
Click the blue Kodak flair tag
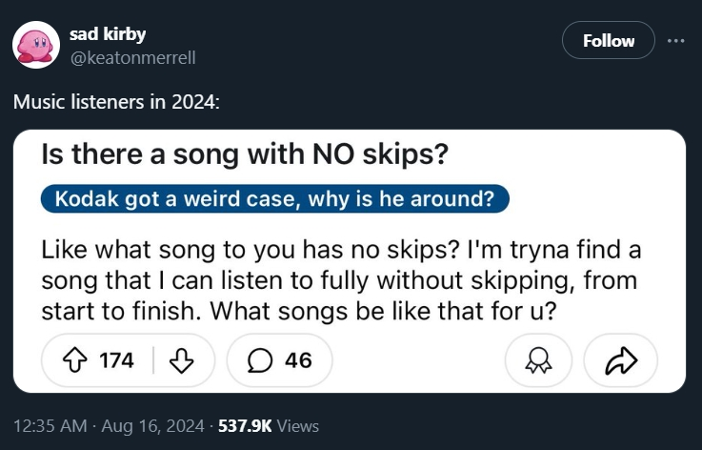(x=275, y=198)
